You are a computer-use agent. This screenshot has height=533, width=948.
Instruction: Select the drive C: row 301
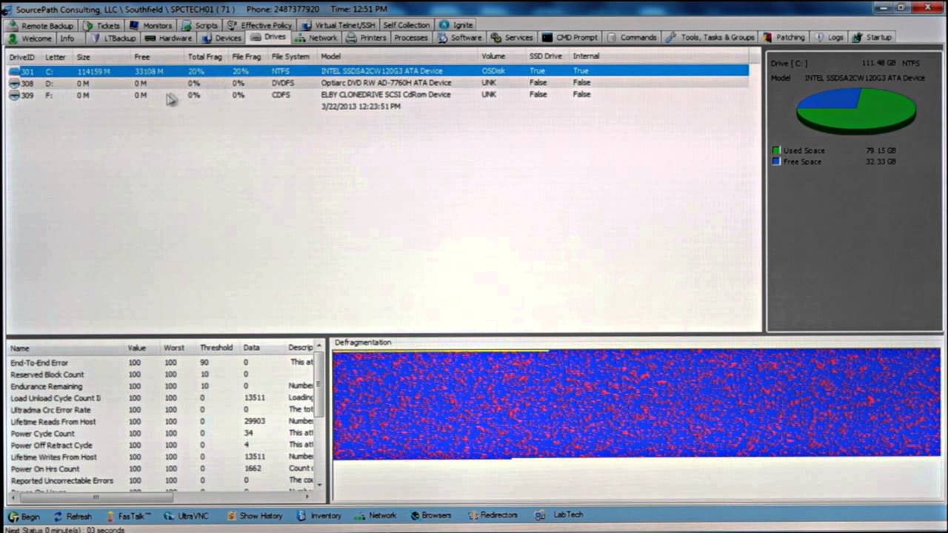click(378, 71)
